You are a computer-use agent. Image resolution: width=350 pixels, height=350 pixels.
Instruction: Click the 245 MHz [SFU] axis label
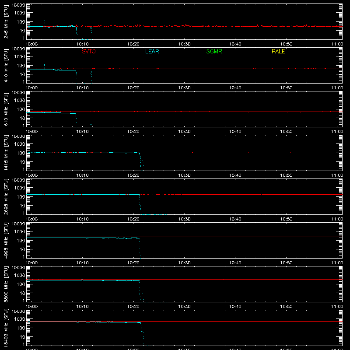click(6, 21)
